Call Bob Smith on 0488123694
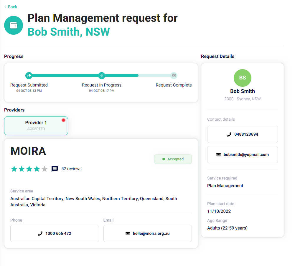Screen dimensions: 295x266 coord(242,134)
